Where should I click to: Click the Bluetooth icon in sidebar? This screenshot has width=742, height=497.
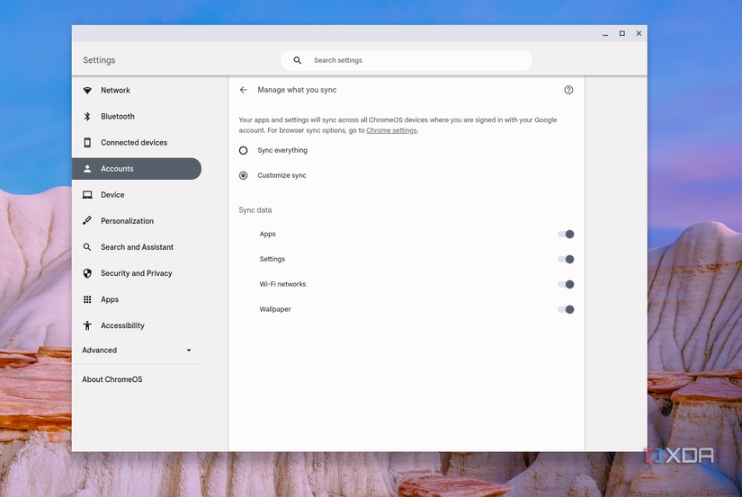click(87, 116)
